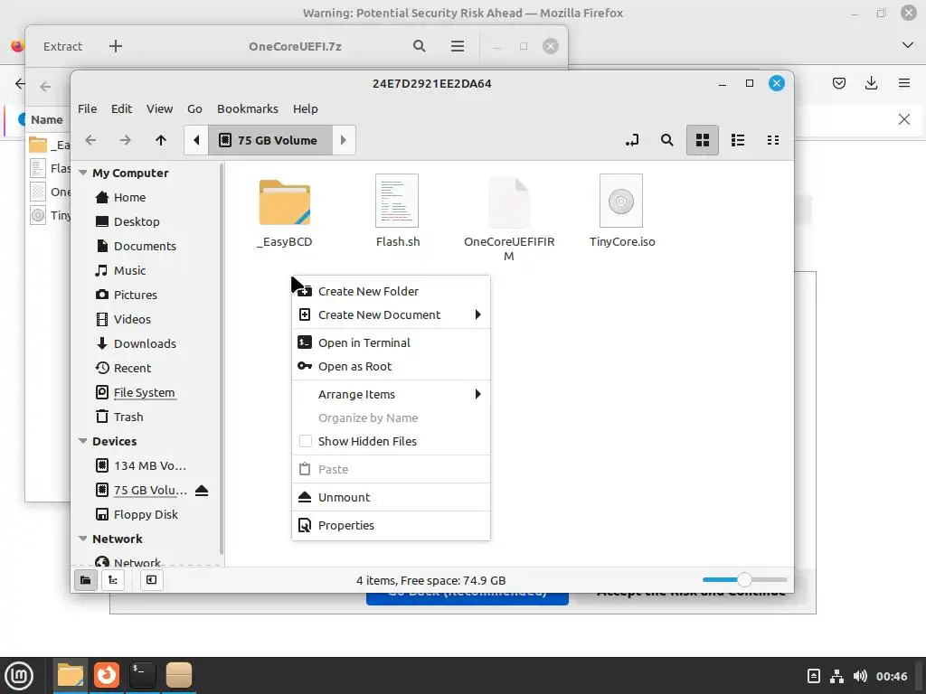Collapse My Computer sidebar section
Screen dimensions: 926x694
point(82,173)
